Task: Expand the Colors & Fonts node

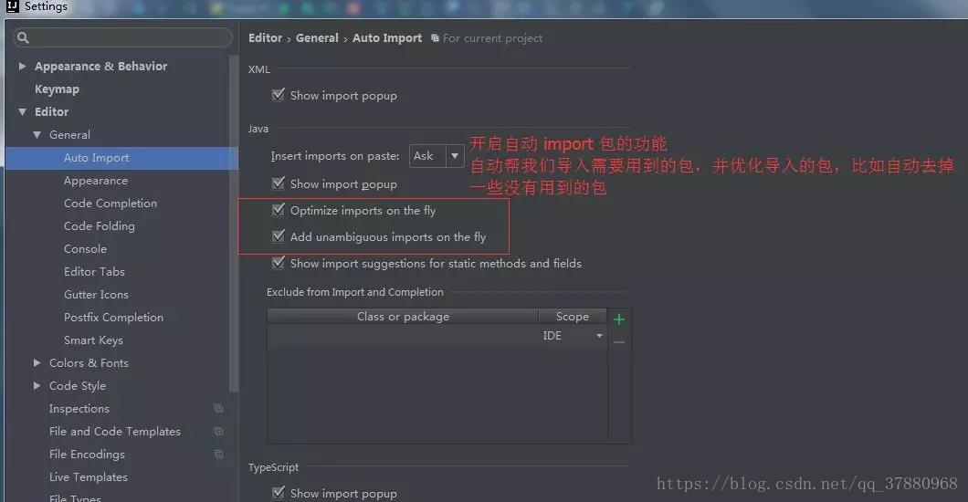Action: (x=37, y=362)
